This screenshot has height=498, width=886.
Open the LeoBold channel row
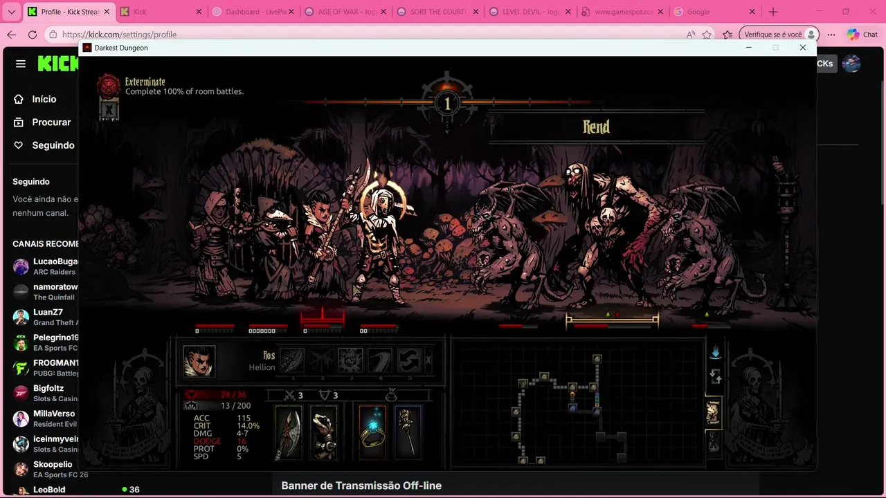pos(76,490)
